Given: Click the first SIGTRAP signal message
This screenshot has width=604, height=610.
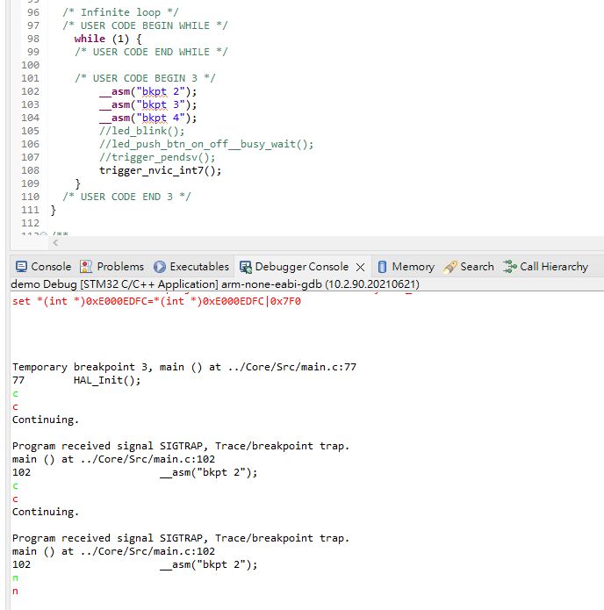Looking at the screenshot, I should (x=181, y=446).
